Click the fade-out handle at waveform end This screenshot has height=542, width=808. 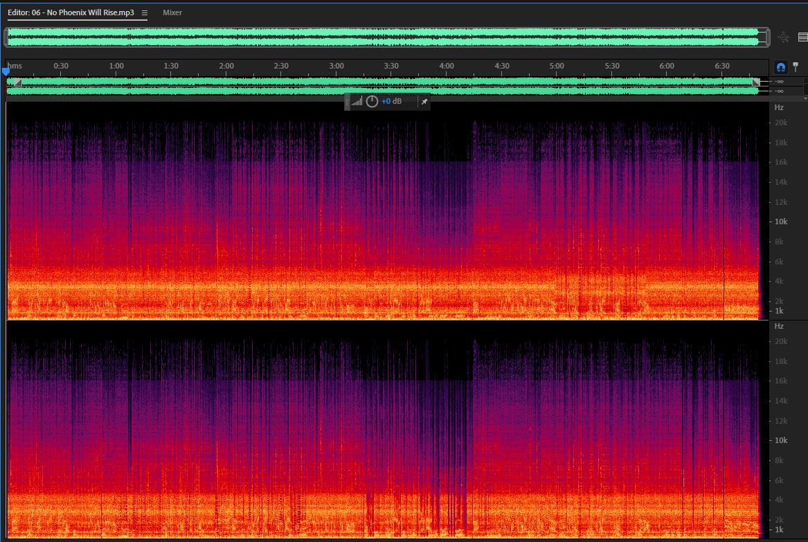pos(756,82)
